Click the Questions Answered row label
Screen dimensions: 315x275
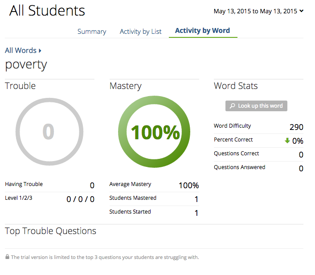click(x=239, y=167)
